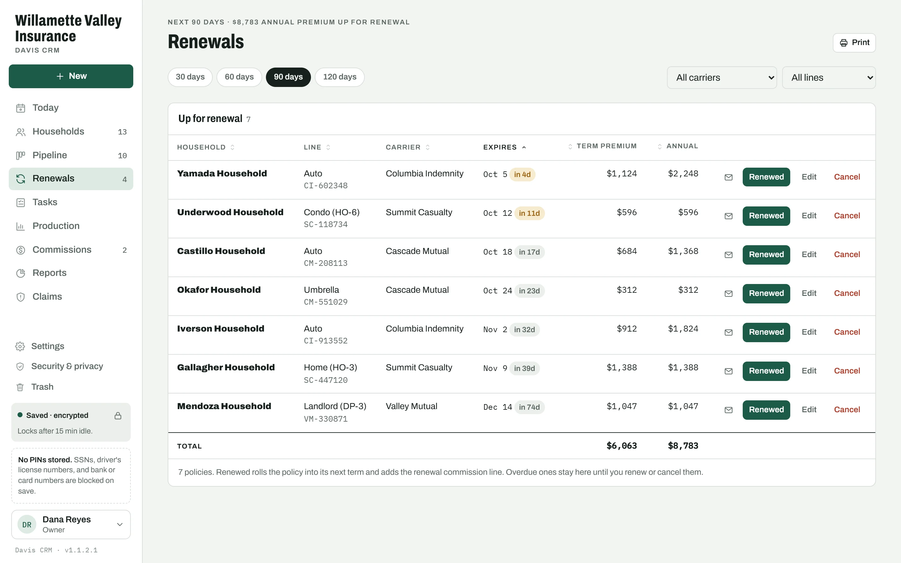The height and width of the screenshot is (563, 901).
Task: Click the lock icon in the Saved encrypted box
Action: (x=118, y=416)
